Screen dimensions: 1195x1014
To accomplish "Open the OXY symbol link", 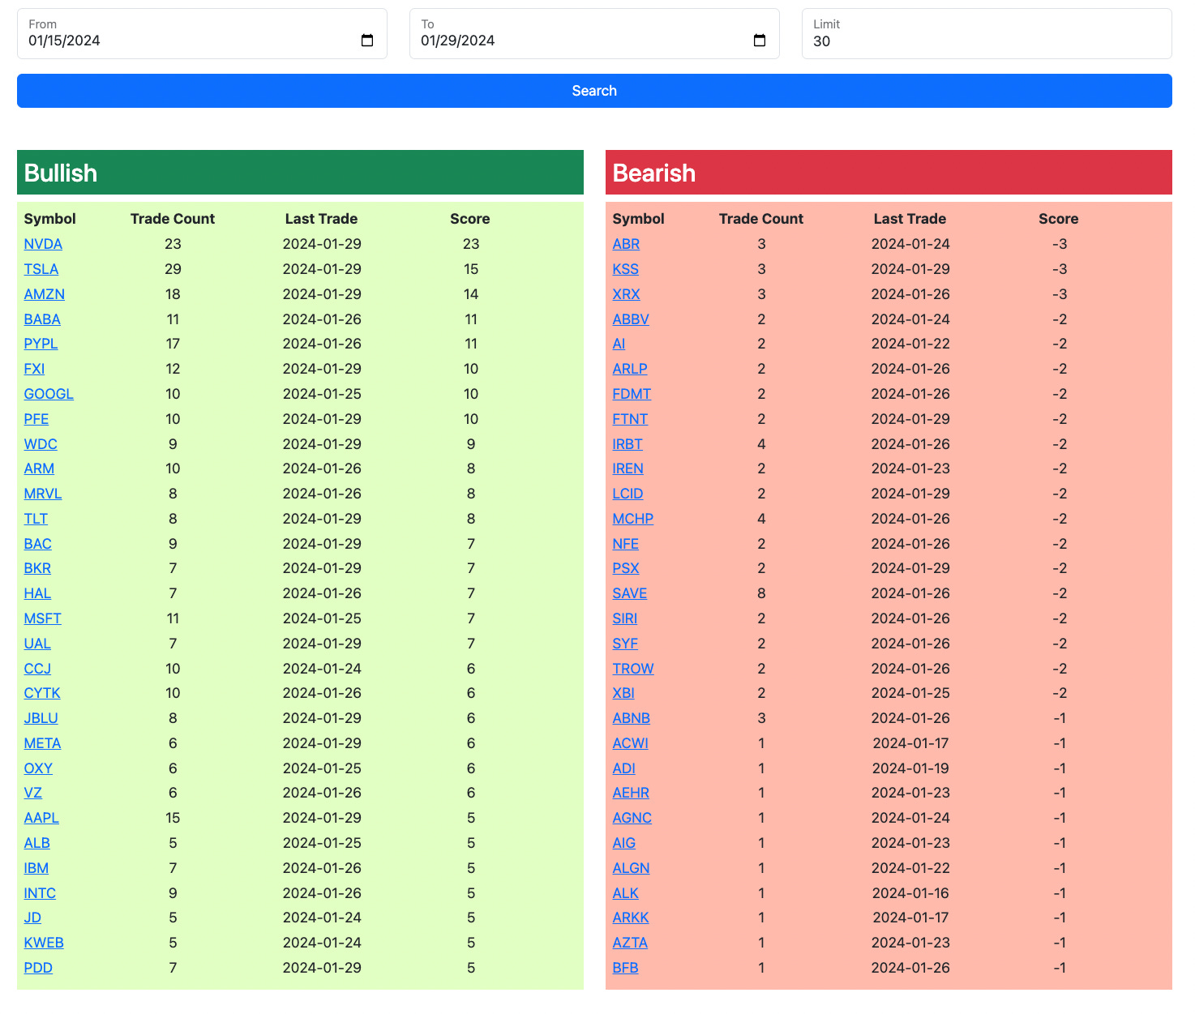I will click(x=38, y=768).
